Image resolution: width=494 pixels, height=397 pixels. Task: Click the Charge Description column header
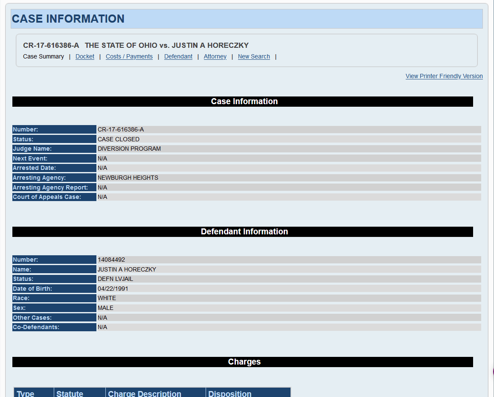(x=156, y=393)
